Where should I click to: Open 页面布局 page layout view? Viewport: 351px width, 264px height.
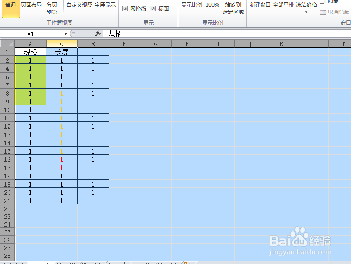pos(31,5)
